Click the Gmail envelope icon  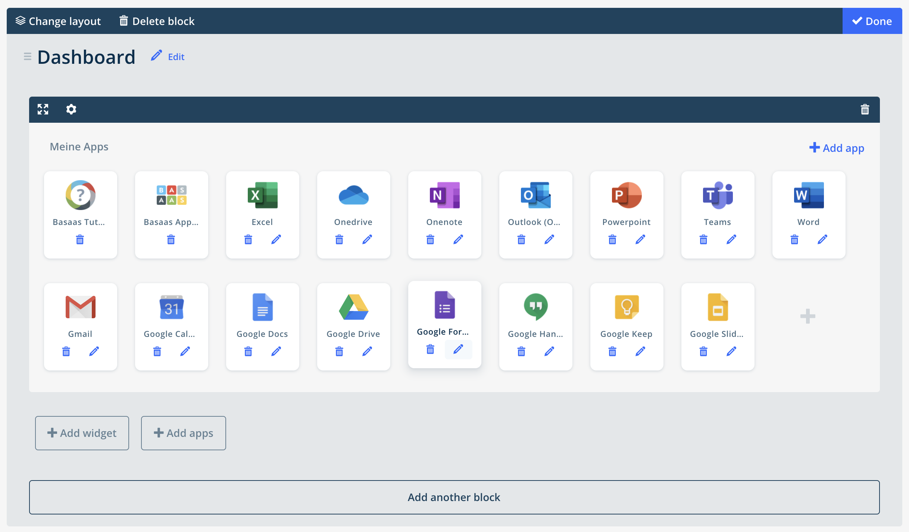(81, 307)
